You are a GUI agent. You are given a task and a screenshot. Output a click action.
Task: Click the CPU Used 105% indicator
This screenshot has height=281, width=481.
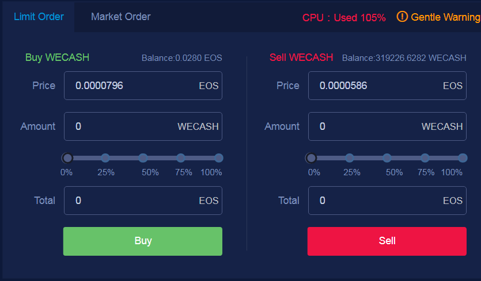344,18
